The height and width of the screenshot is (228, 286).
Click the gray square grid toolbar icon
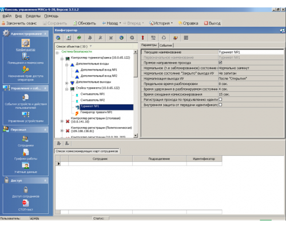pos(186,38)
